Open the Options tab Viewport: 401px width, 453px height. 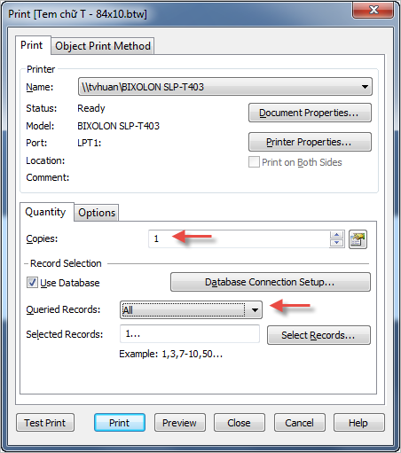pyautogui.click(x=97, y=213)
